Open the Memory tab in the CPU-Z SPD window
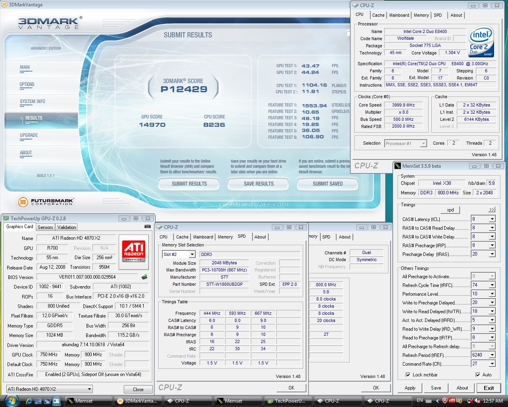 pos(225,237)
